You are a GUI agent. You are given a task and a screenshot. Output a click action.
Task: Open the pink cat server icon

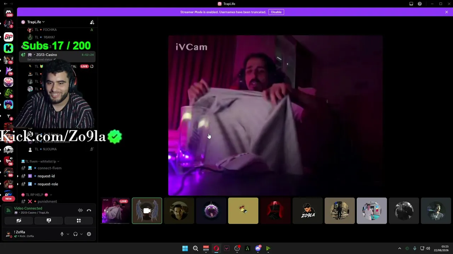coord(8,82)
